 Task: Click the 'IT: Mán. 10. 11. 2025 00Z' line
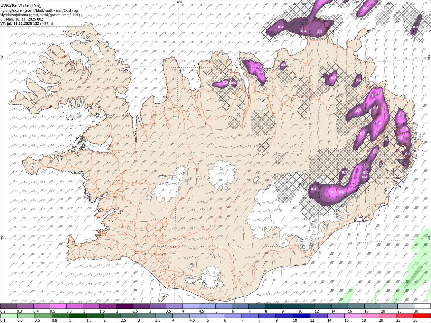(x=22, y=19)
